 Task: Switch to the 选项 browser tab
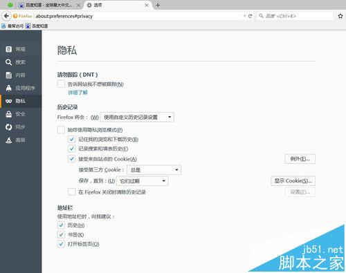coord(118,5)
